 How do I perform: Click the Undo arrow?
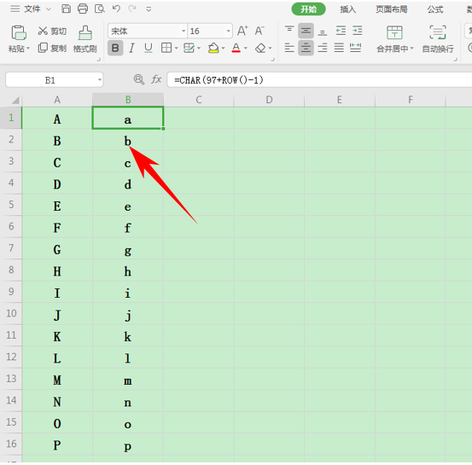[116, 9]
